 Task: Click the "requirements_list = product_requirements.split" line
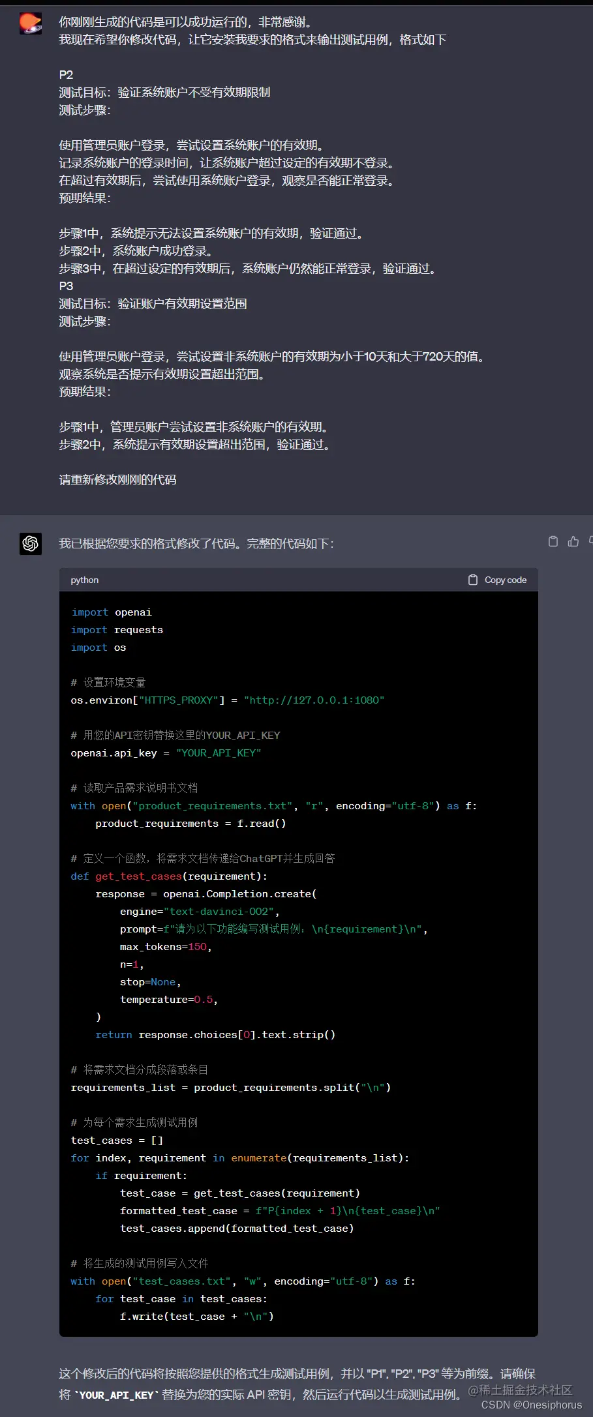(231, 1087)
